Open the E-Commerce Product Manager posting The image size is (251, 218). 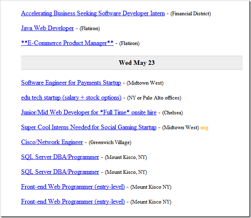pos(67,43)
